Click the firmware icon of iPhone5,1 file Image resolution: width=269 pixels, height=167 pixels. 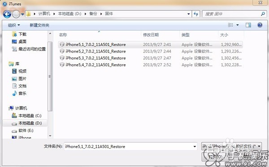point(62,44)
